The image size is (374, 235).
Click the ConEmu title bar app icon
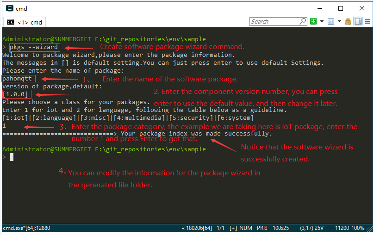[9, 8]
